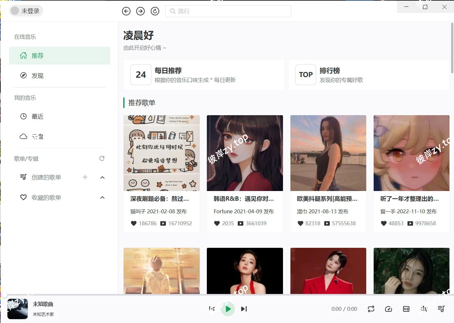Open the play queue icon
This screenshot has width=454, height=323.
(441, 309)
